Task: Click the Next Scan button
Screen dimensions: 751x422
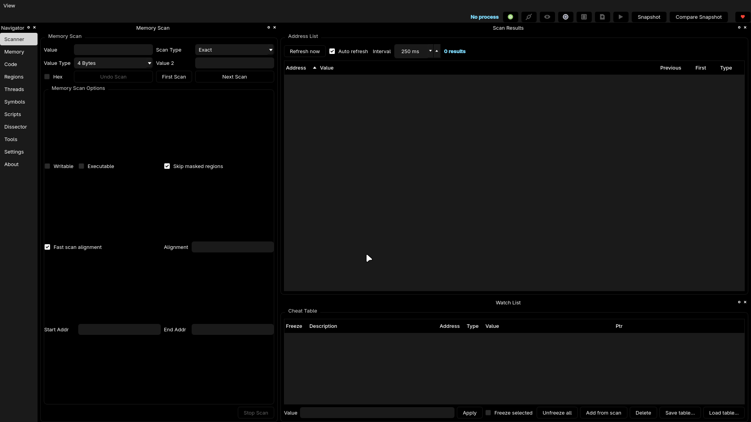Action: [x=235, y=77]
